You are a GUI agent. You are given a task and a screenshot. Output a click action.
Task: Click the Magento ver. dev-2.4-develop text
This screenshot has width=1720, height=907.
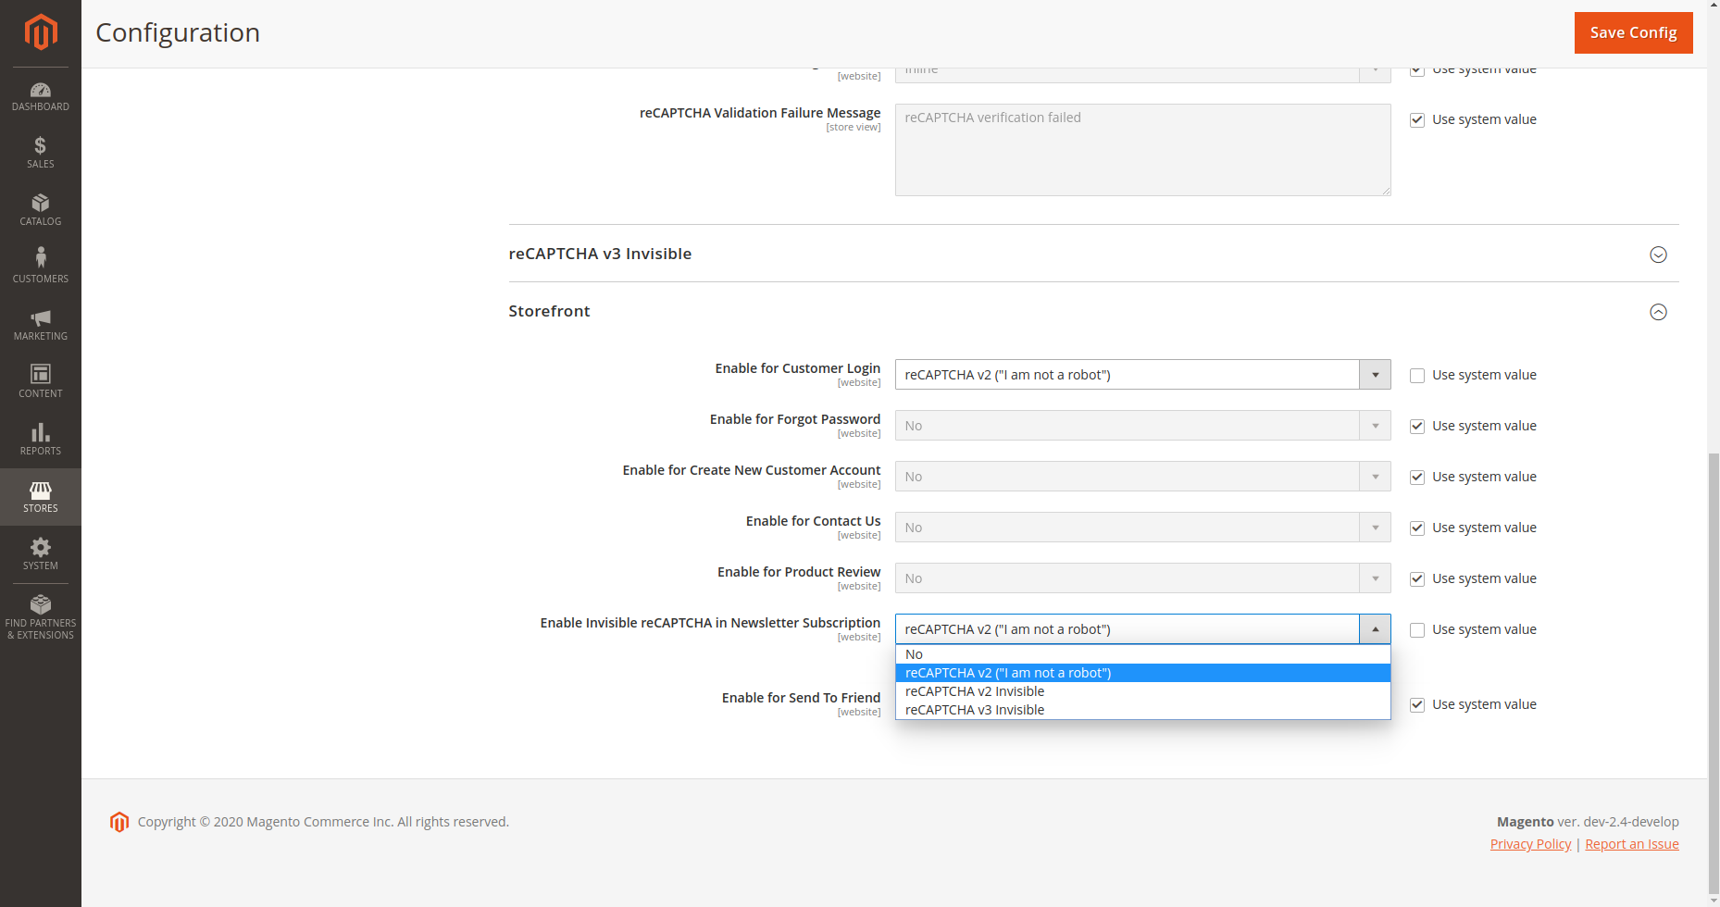pos(1588,822)
